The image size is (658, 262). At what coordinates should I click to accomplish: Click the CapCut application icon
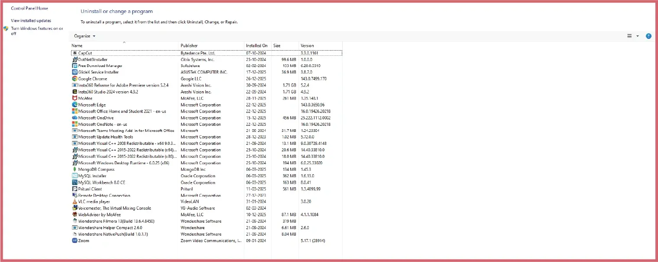(75, 53)
